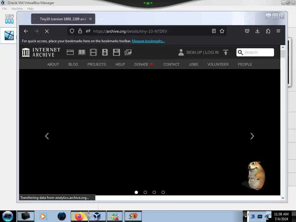
Task: Open the media player taskbar icon
Action: [43, 216]
